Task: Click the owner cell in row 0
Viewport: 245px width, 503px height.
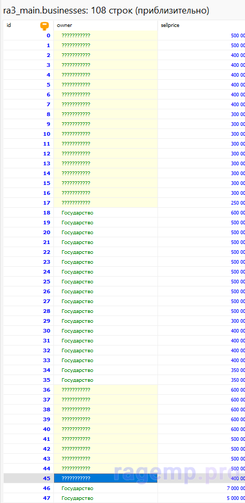Action: tap(106, 36)
